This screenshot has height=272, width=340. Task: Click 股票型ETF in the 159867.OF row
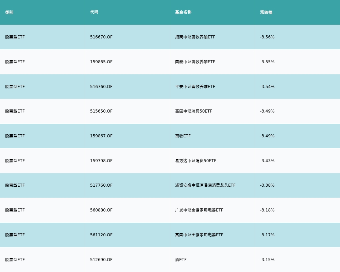tap(15, 136)
